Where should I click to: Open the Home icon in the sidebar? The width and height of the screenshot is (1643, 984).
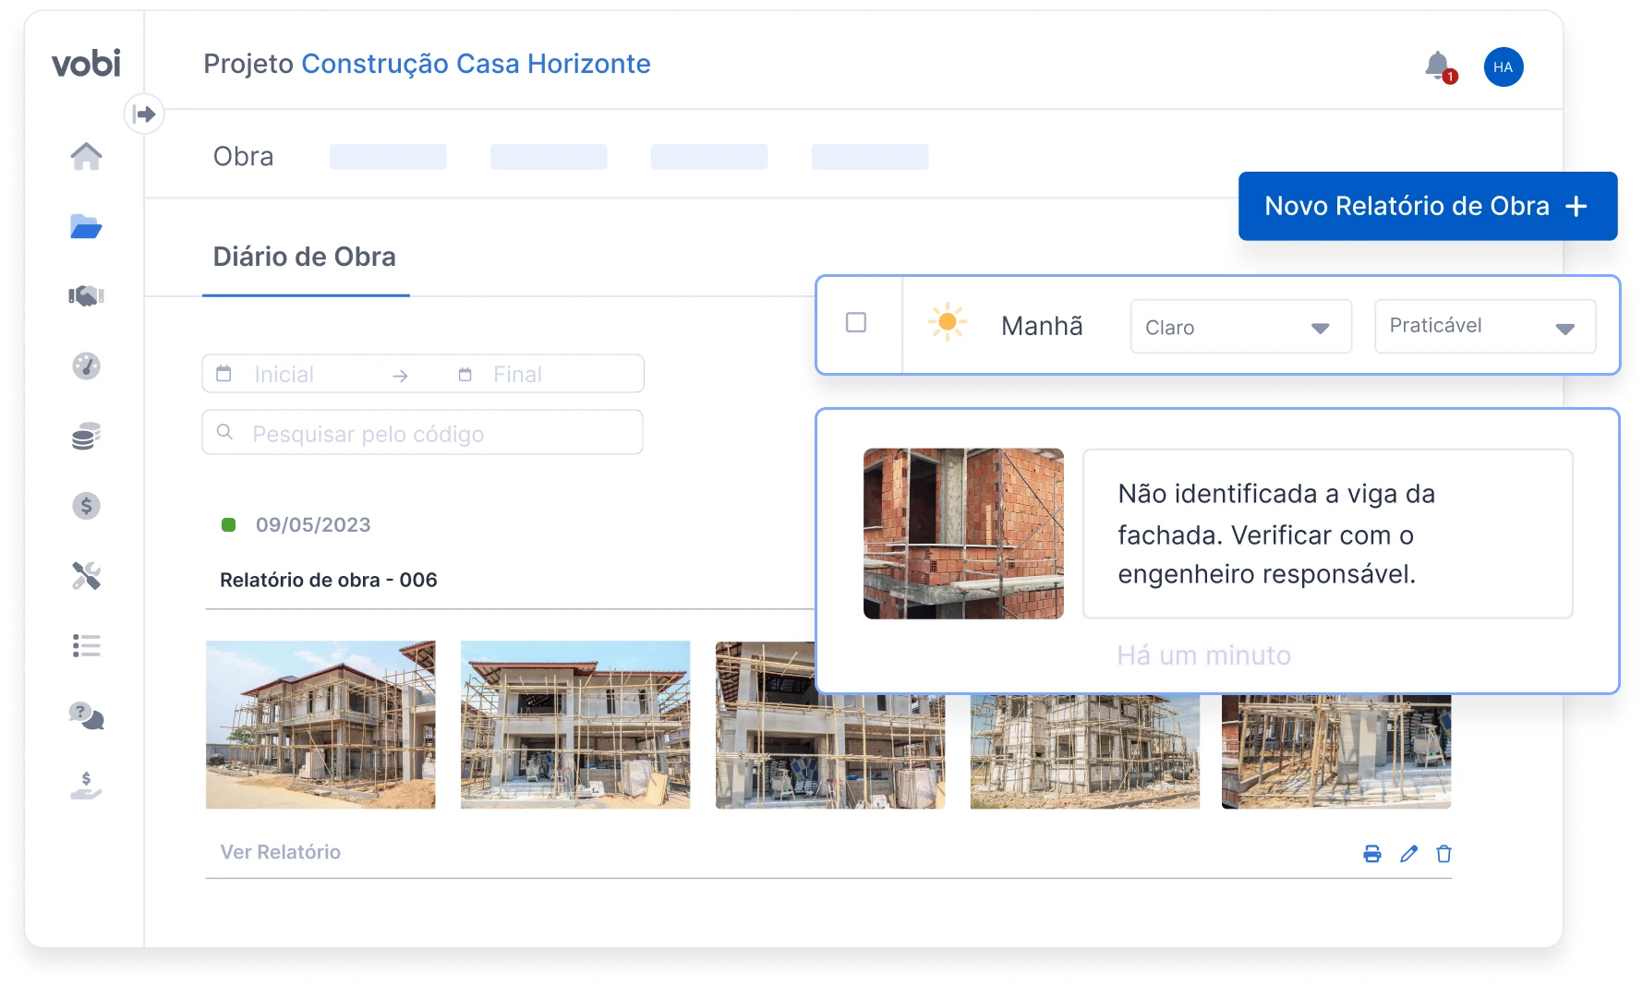86,157
